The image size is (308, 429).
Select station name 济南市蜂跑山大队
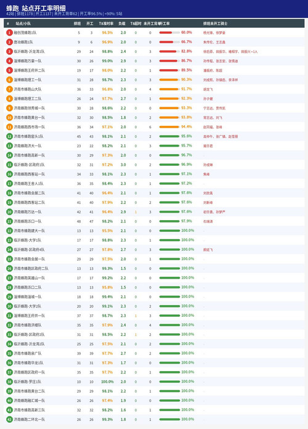tap(28, 89)
